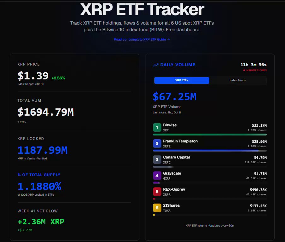Image resolution: width=285 pixels, height=242 pixels.
Task: Click the $67.25M XRP ETF volume total
Action: [174, 97]
